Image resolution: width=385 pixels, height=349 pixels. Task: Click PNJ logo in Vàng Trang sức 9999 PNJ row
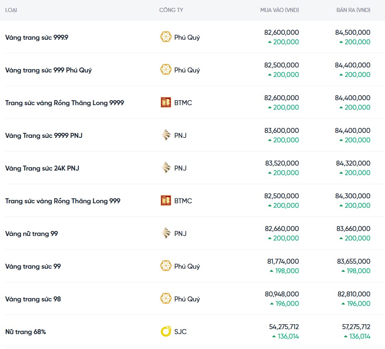pyautogui.click(x=166, y=135)
